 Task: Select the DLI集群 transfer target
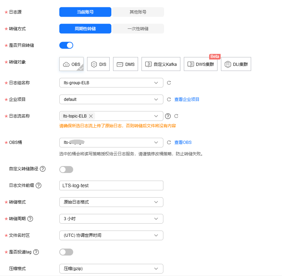click(x=236, y=64)
